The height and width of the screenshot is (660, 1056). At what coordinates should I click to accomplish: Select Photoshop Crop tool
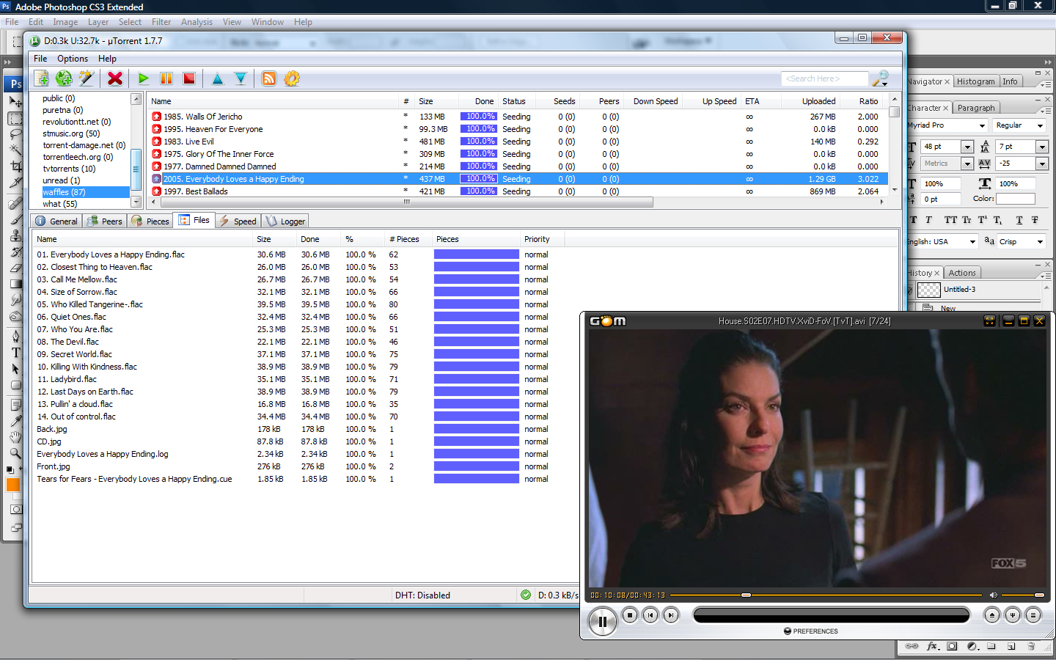[15, 166]
